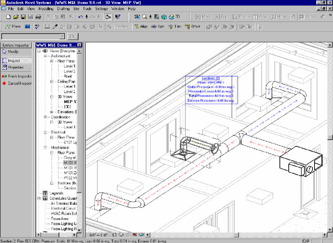333x243 pixels.
Task: Open the type selector dropdown
Action: click(x=62, y=37)
